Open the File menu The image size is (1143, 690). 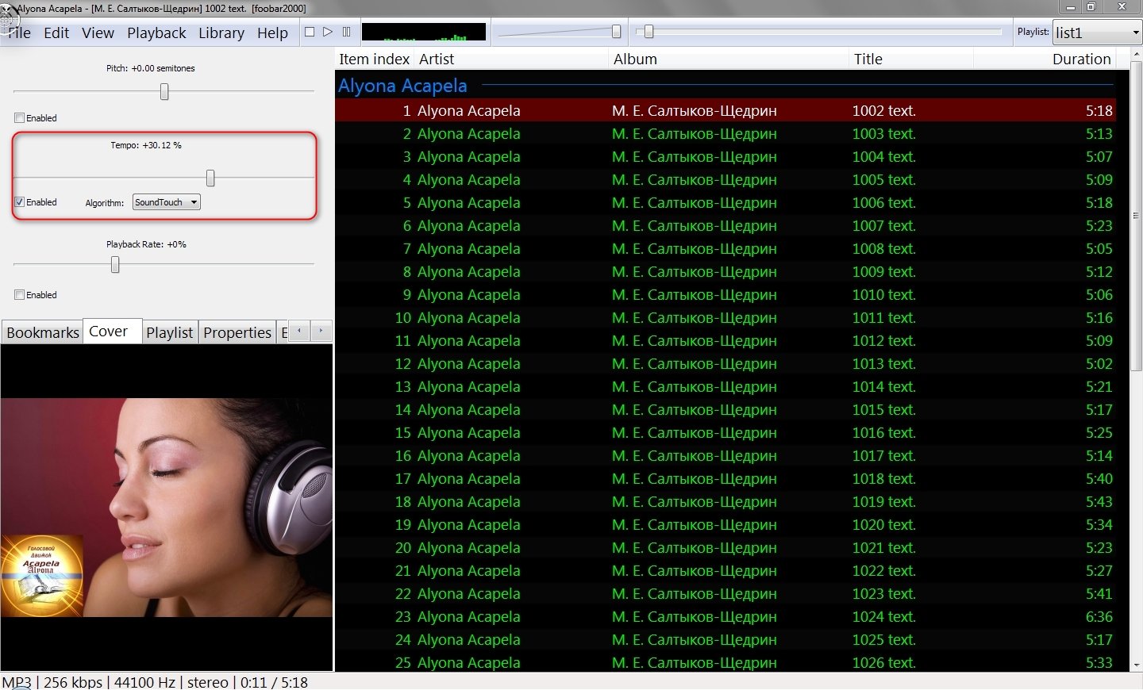(x=19, y=33)
